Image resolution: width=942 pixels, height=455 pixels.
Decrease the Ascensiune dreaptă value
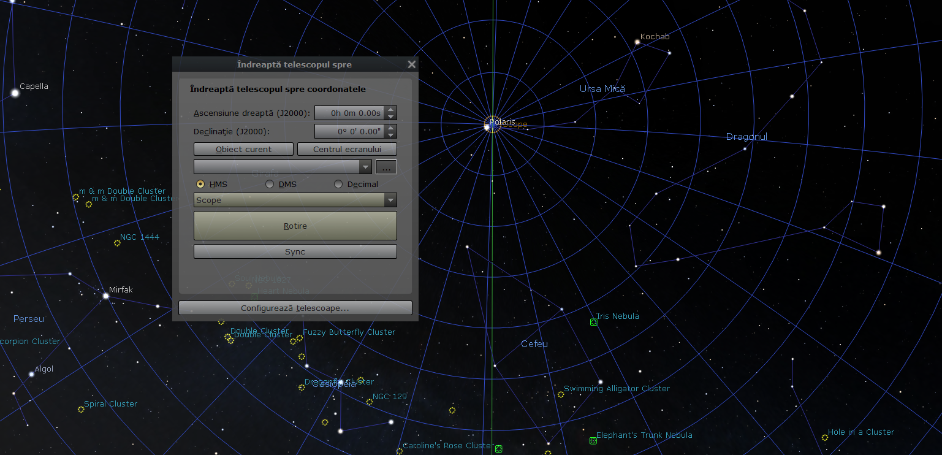pos(391,117)
